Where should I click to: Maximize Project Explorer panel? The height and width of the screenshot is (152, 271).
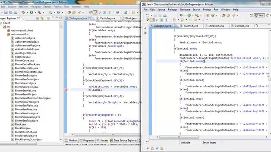(61, 18)
